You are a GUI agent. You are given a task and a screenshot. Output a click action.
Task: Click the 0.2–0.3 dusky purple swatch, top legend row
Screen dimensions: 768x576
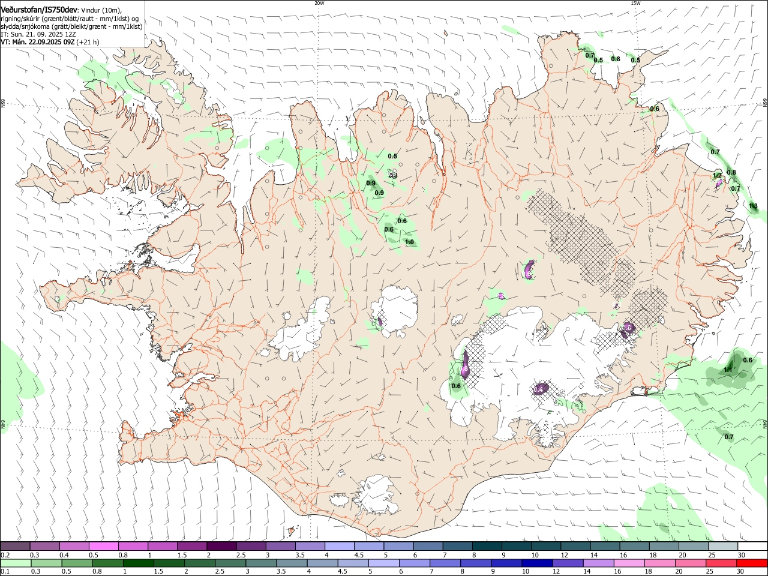[x=15, y=547]
